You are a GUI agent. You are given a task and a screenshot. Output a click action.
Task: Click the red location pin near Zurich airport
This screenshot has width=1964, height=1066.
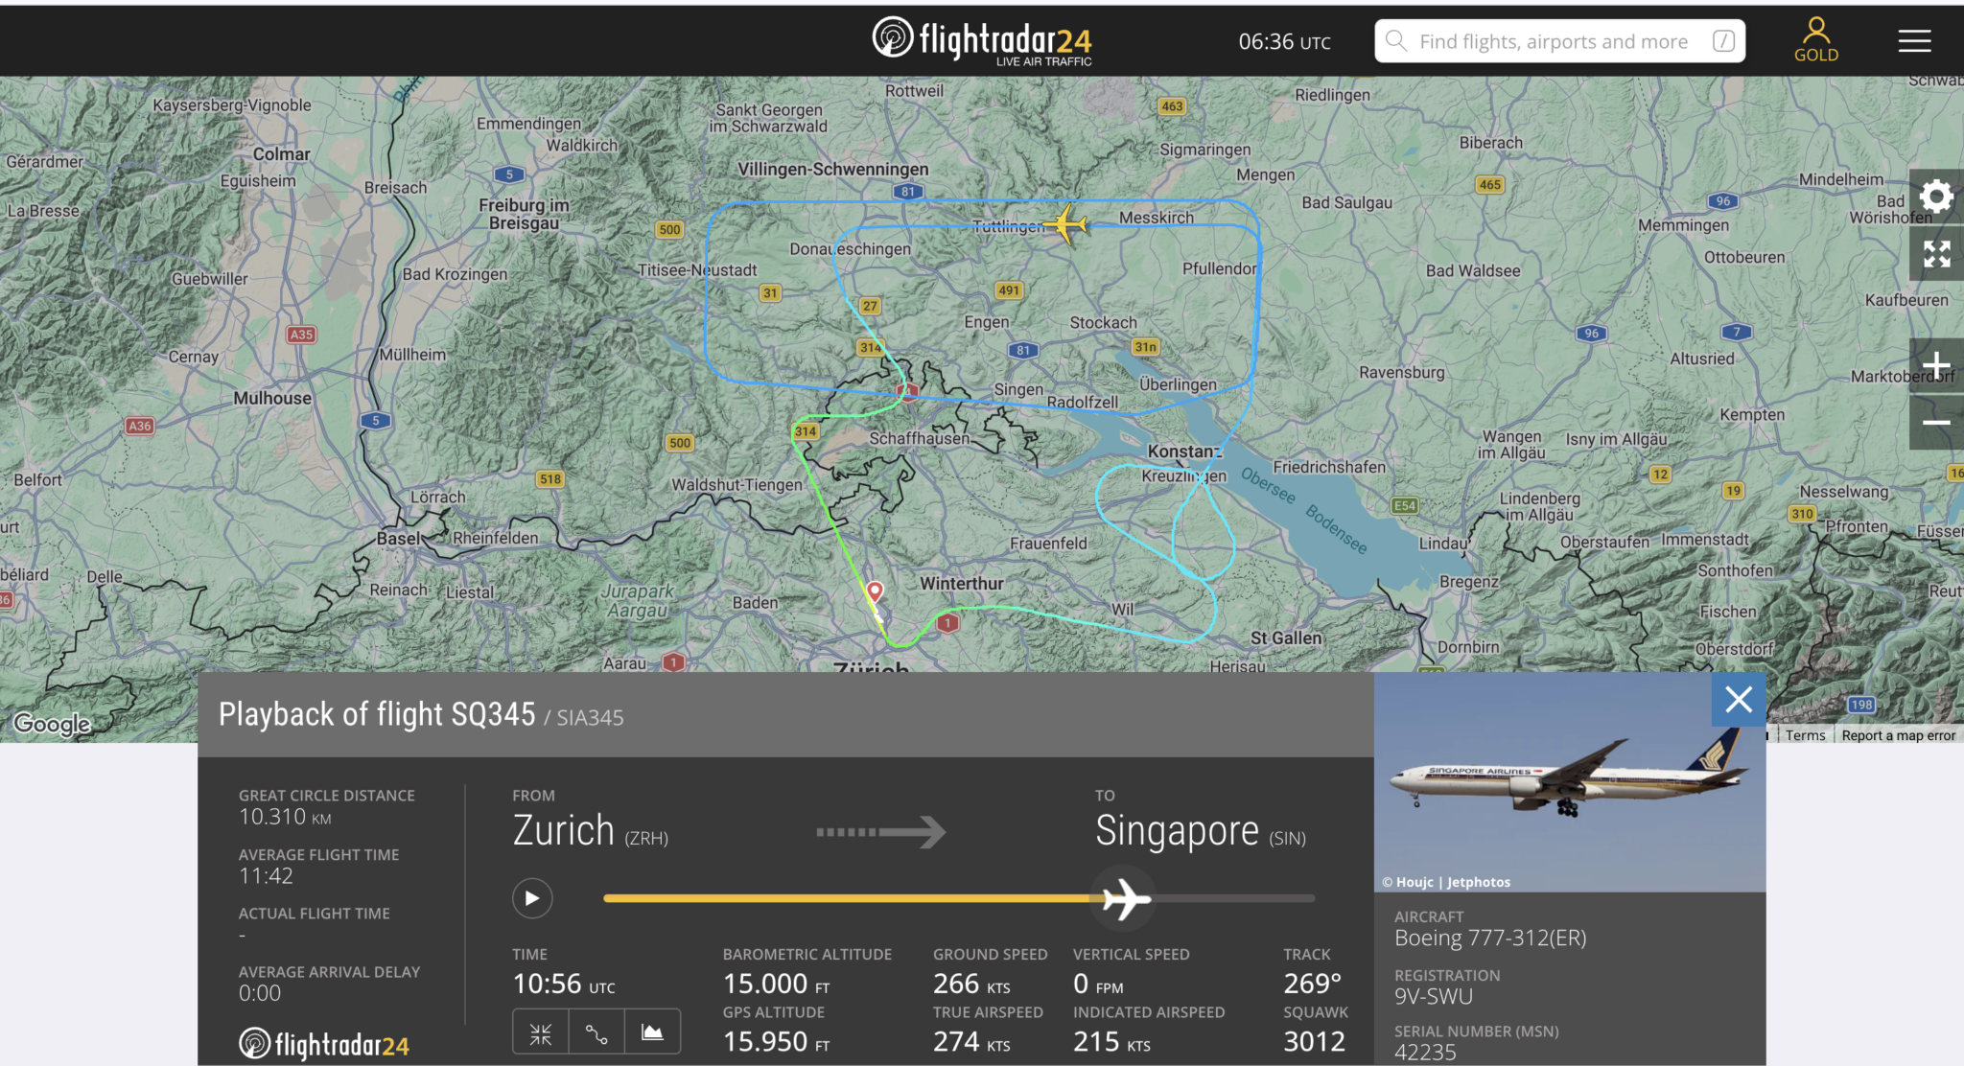pyautogui.click(x=875, y=591)
